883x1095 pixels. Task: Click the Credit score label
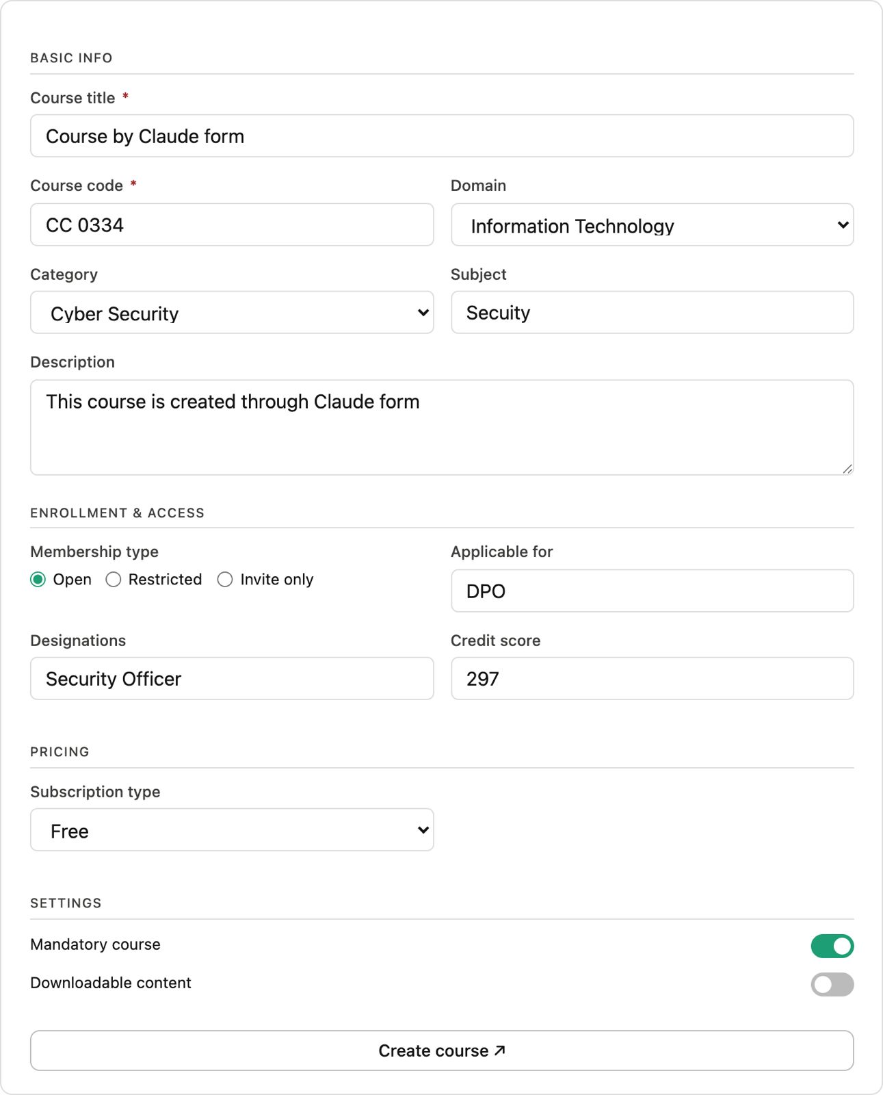click(496, 641)
